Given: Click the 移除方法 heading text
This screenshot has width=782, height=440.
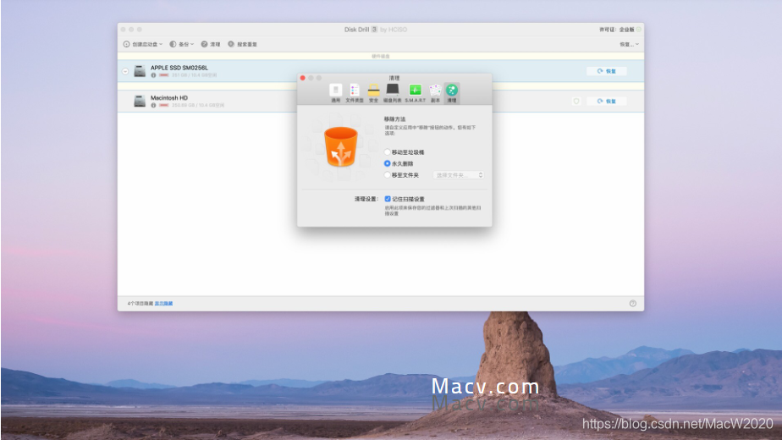Looking at the screenshot, I should tap(394, 119).
